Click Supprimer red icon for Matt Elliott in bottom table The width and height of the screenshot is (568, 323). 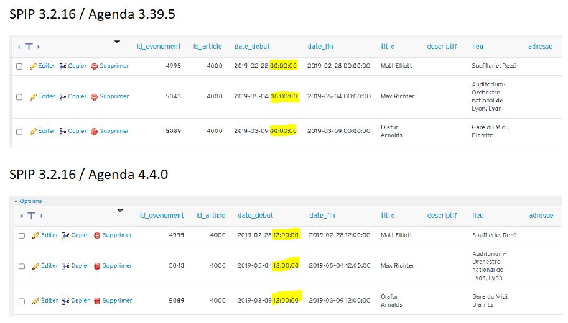point(97,235)
